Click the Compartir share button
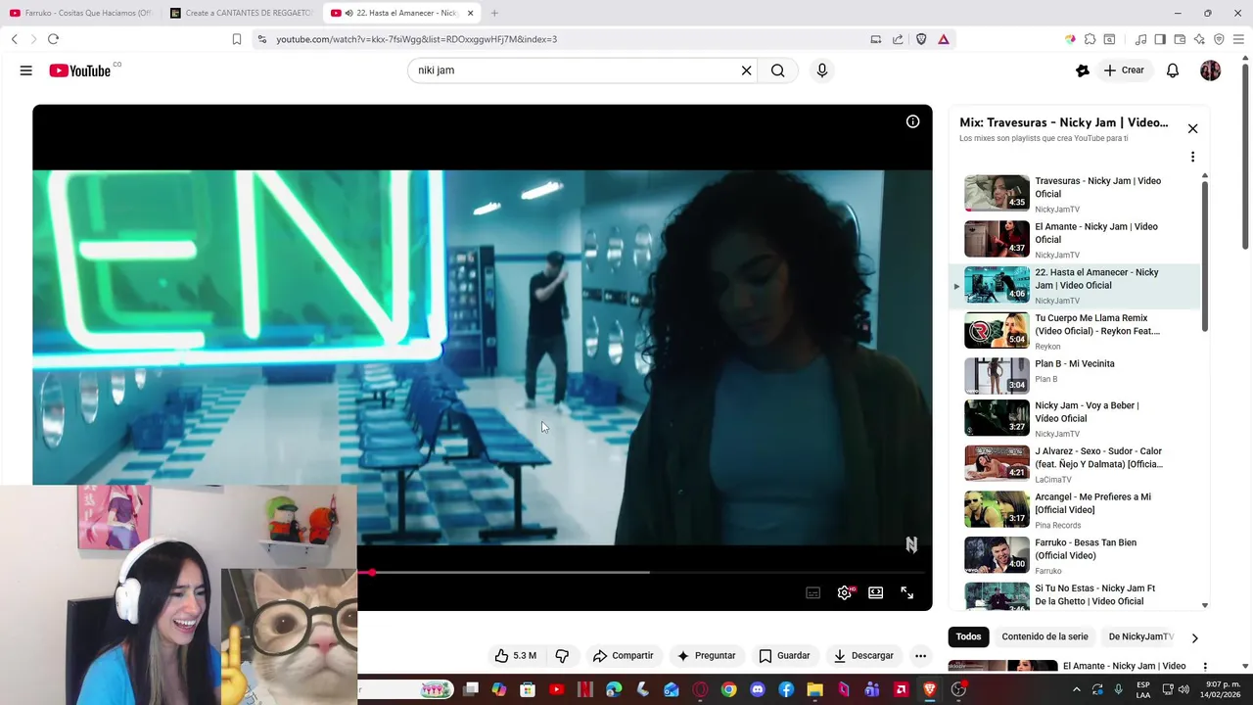 tap(624, 656)
